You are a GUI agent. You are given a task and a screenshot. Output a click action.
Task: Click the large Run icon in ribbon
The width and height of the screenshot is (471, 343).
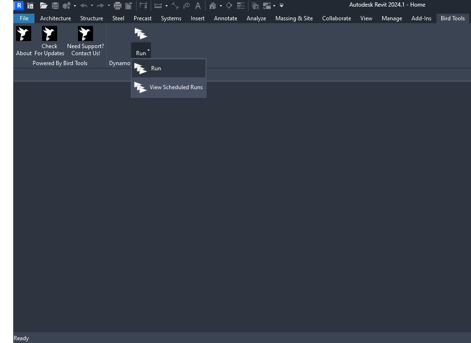point(141,33)
